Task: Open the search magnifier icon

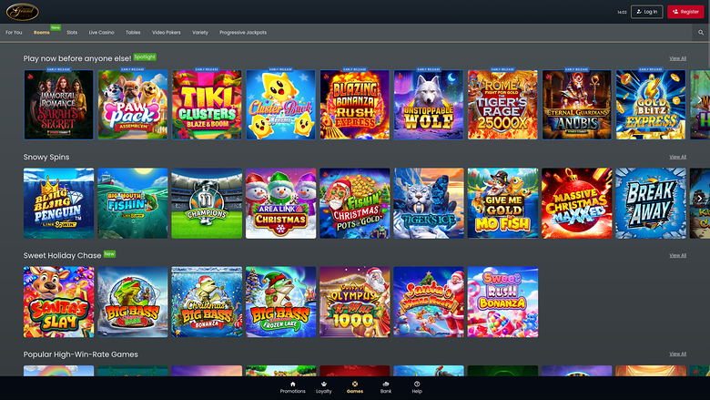Action: 701,32
